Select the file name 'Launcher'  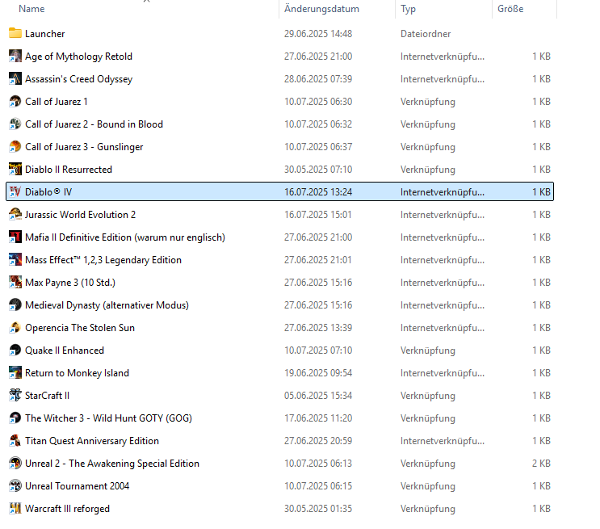(44, 34)
